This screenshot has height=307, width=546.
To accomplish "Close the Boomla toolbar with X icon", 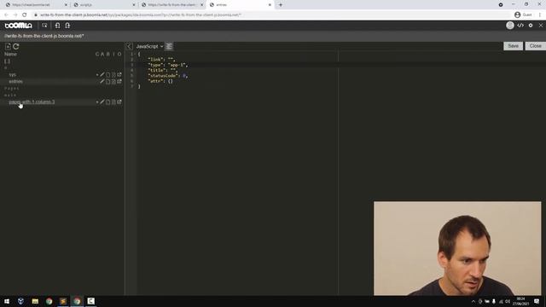I will [x=541, y=26].
